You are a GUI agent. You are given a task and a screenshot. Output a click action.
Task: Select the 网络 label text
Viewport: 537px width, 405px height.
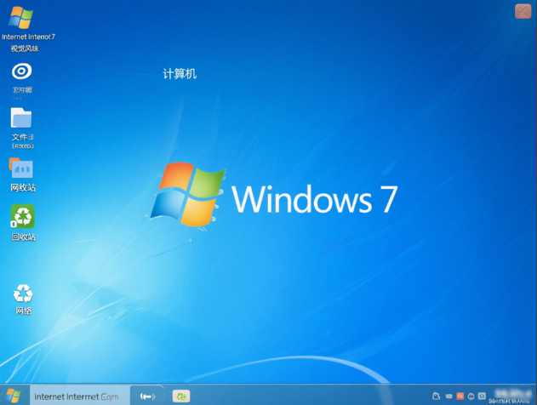[x=24, y=311]
